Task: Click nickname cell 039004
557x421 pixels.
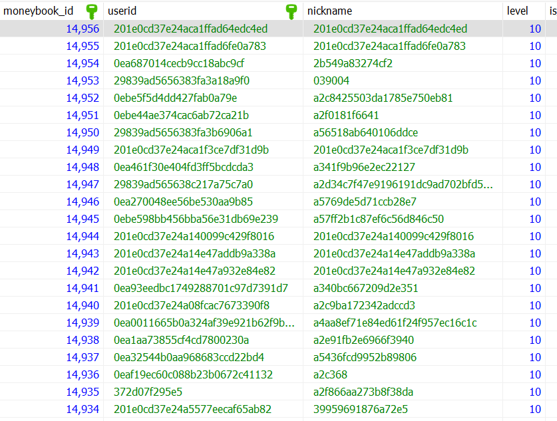Action: tap(331, 80)
